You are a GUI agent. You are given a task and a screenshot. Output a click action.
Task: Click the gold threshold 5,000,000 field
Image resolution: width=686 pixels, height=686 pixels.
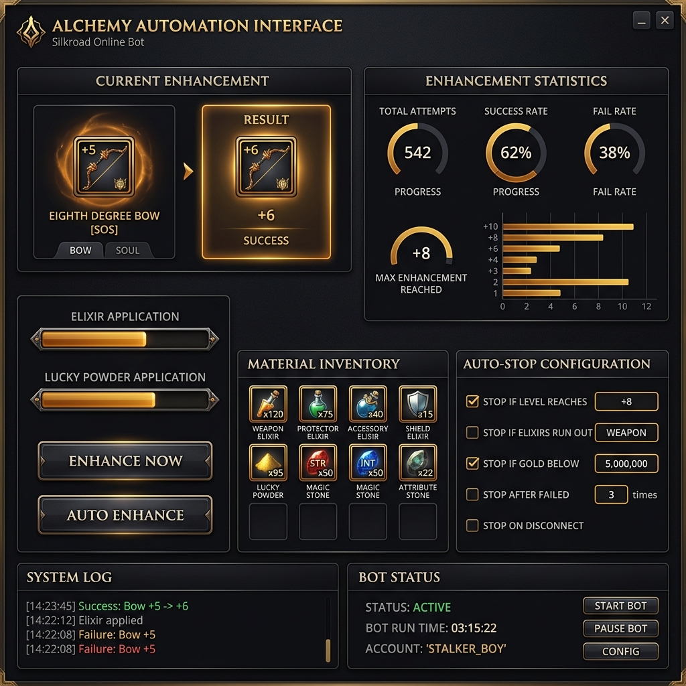point(626,464)
